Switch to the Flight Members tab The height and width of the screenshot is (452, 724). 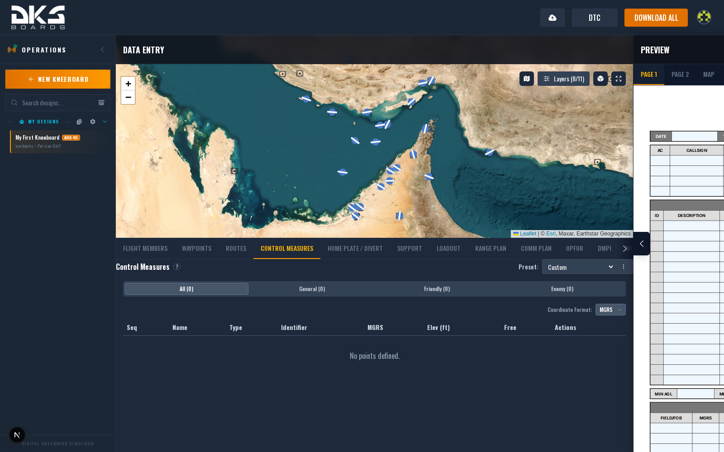(145, 249)
